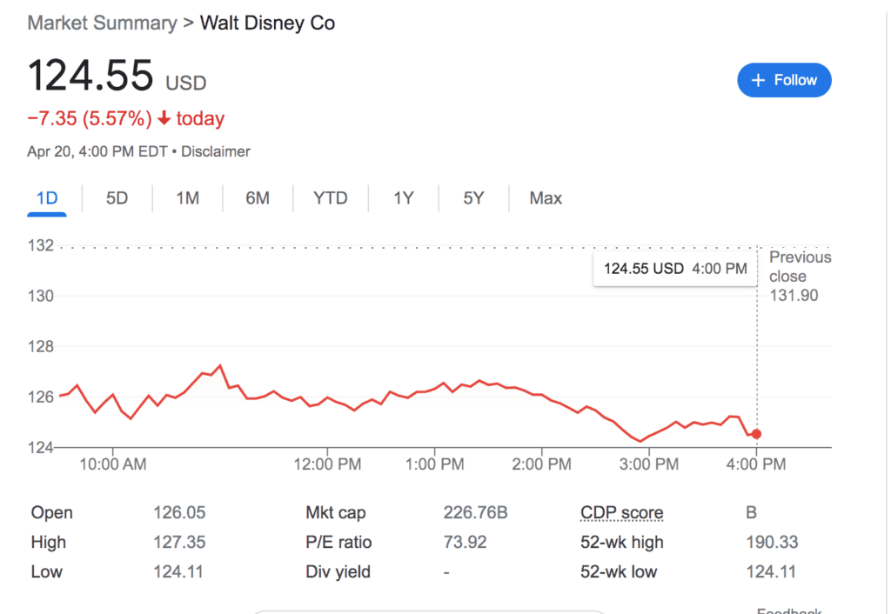The width and height of the screenshot is (891, 614).
Task: Show the 5Y chart range
Action: tap(473, 198)
